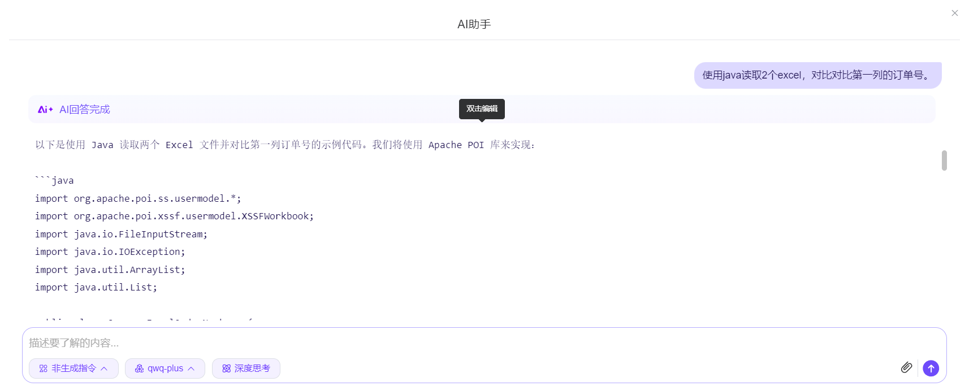Viewport: 969px width, 386px height.
Task: Click the java.util.ArrayList import line
Action: tap(110, 270)
